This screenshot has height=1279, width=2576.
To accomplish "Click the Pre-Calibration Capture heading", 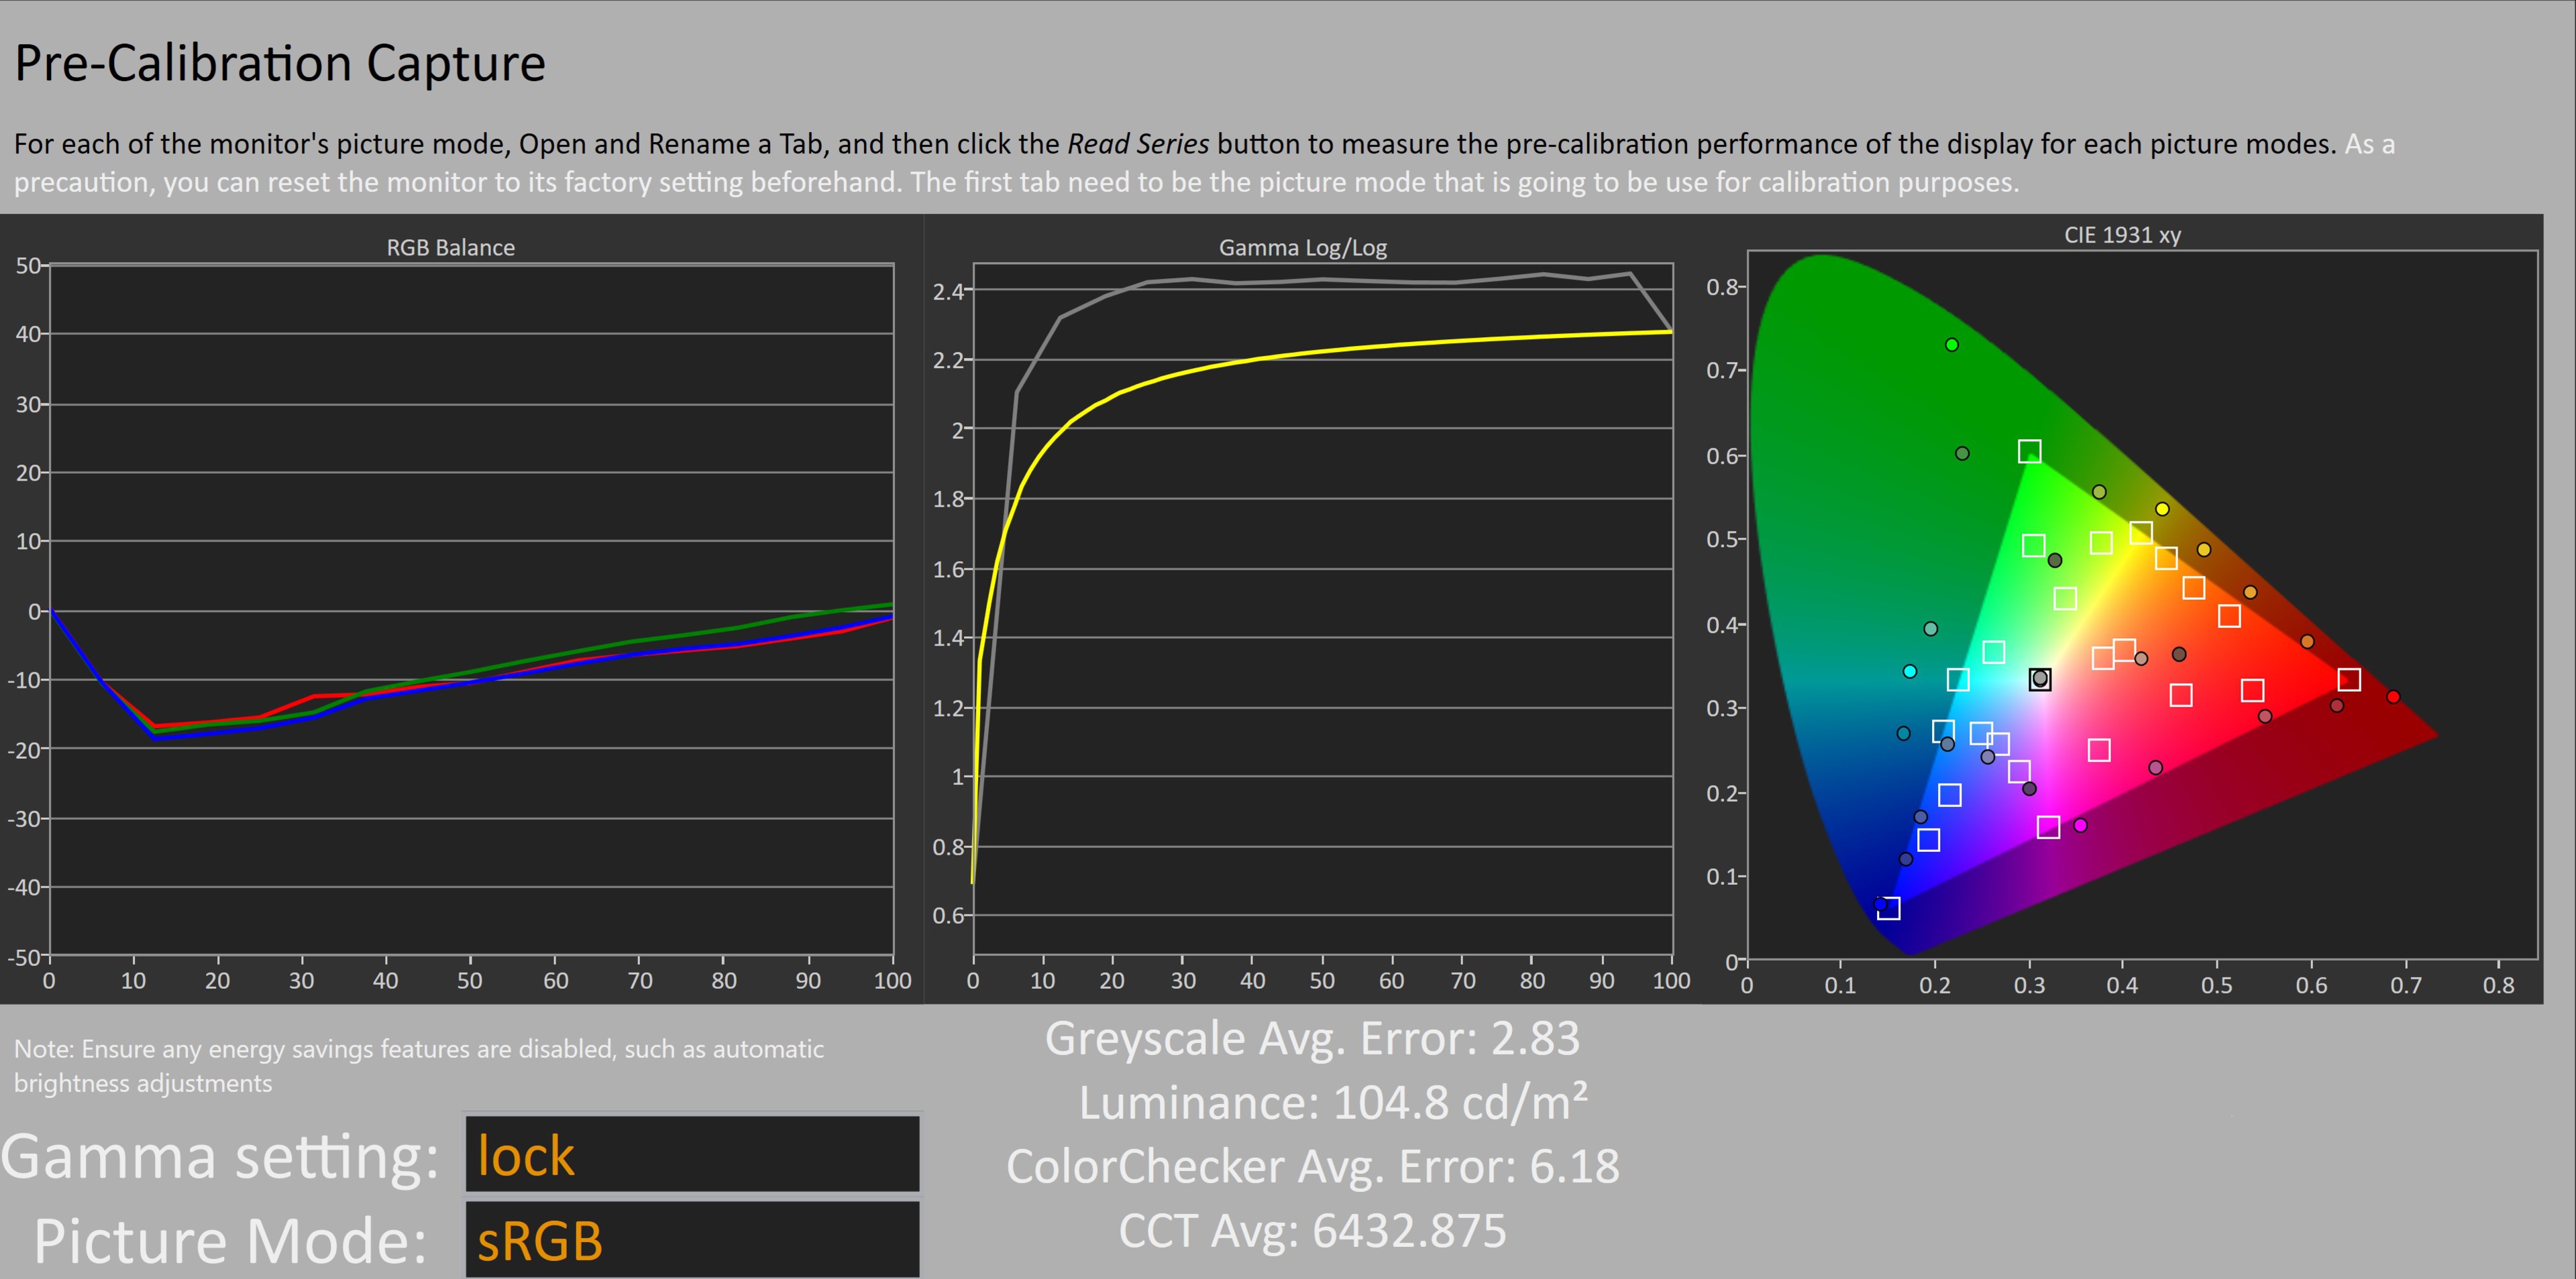I will click(x=280, y=64).
